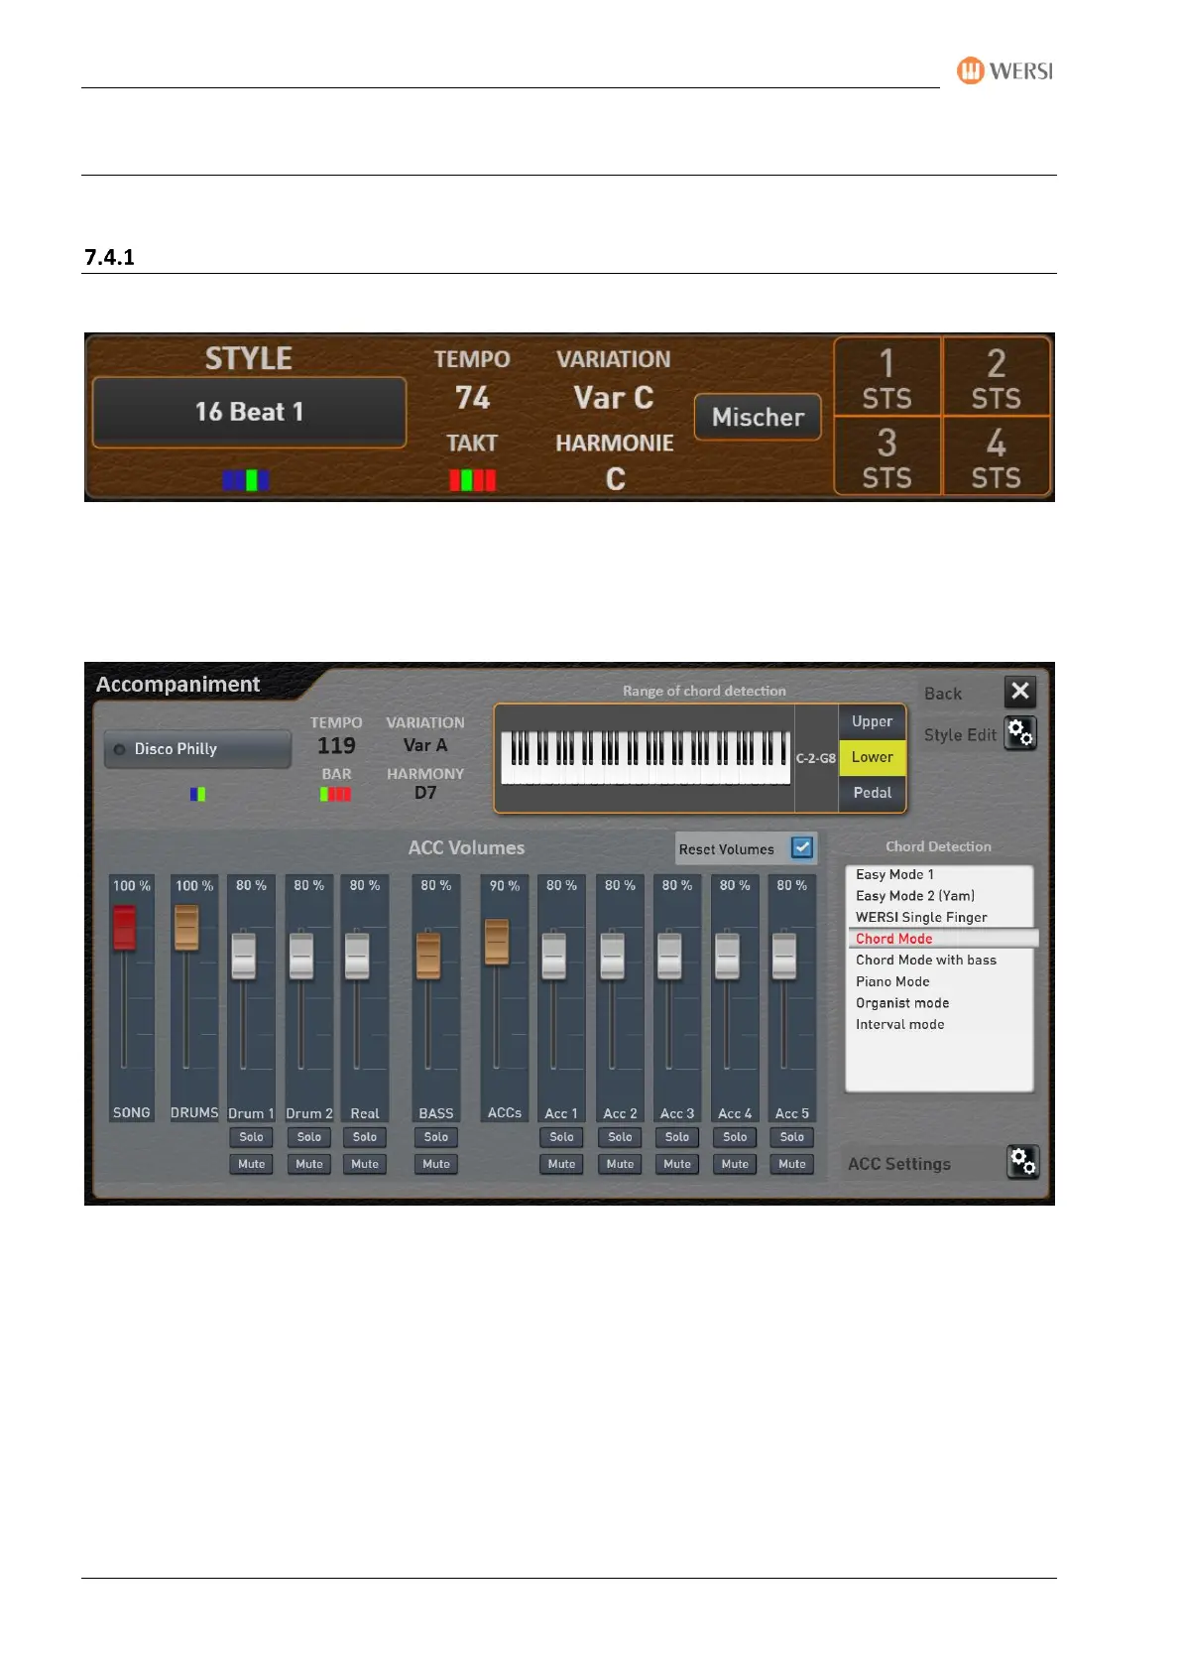
Task: Click the tempo value 119
Action: 336,745
